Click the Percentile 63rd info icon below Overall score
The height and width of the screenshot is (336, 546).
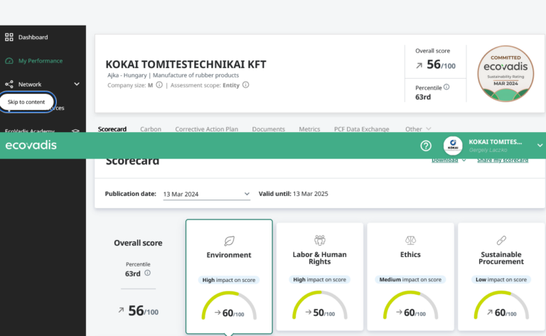click(147, 273)
